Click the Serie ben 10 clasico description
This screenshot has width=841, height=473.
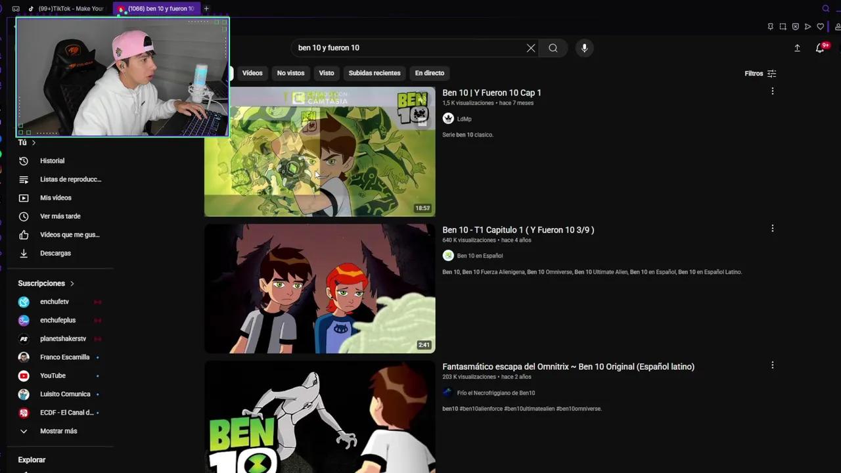coord(468,135)
